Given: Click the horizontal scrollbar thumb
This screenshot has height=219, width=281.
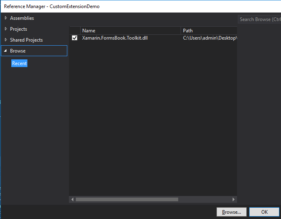Looking at the screenshot, I should click(127, 199).
